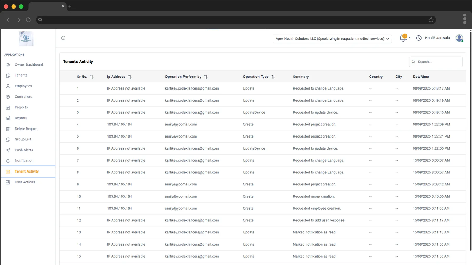The width and height of the screenshot is (472, 265).
Task: Click the notification bell in header
Action: [x=403, y=38]
